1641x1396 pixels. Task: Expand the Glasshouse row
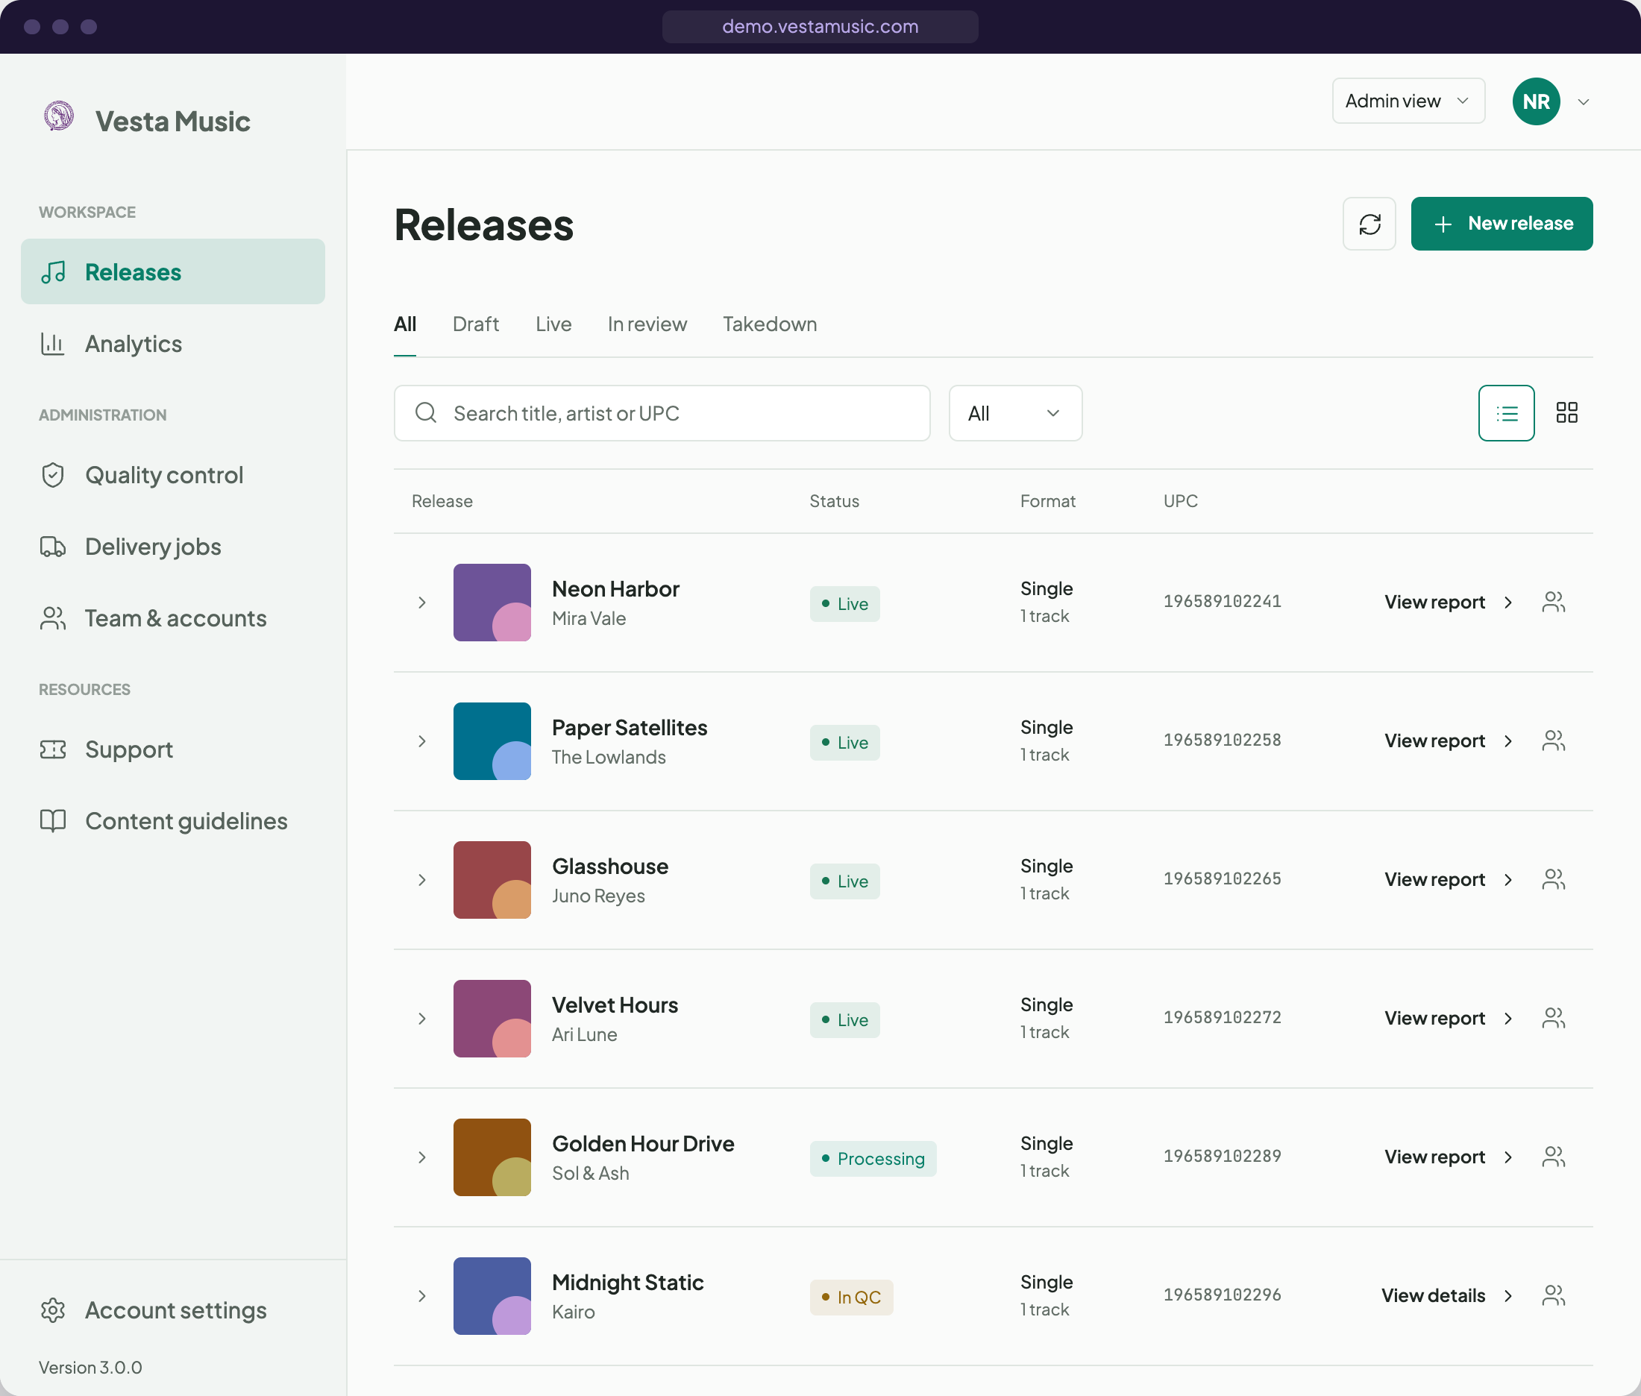tap(422, 880)
